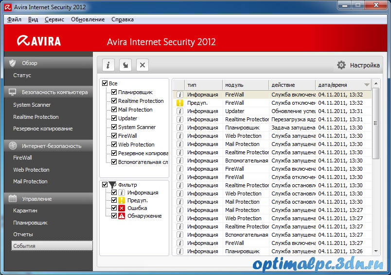Click the info icon of the Updater event row

pos(180,111)
